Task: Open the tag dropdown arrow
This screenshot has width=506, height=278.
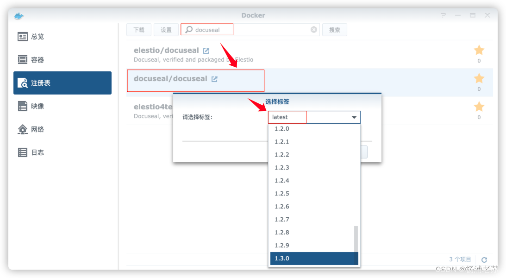Action: [354, 117]
